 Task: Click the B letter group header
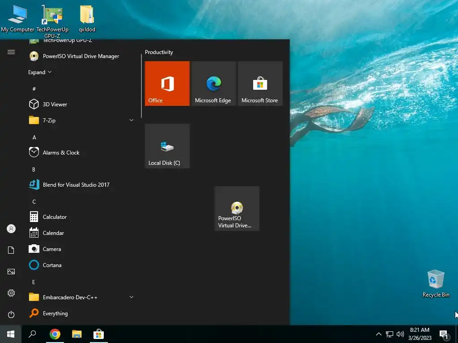click(34, 169)
